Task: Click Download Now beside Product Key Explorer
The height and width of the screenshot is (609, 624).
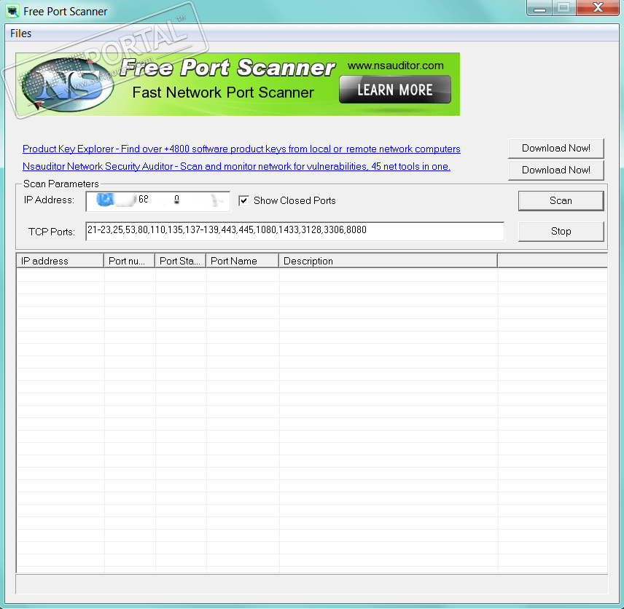Action: click(x=556, y=149)
